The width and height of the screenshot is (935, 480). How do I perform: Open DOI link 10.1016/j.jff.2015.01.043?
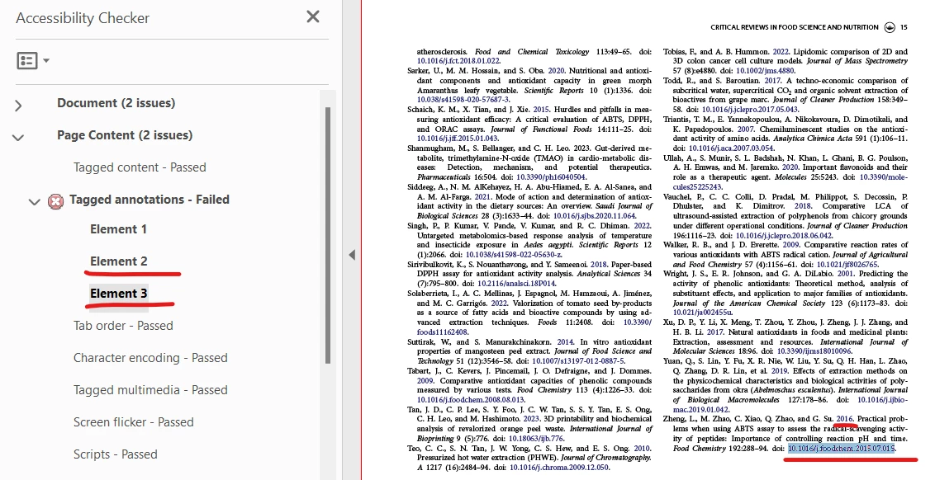click(457, 139)
